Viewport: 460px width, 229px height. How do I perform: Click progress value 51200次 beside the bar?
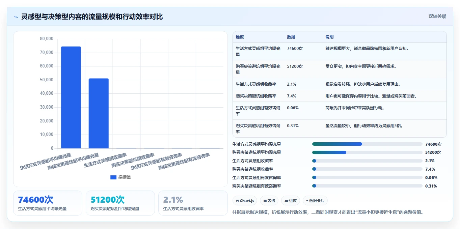(433, 152)
